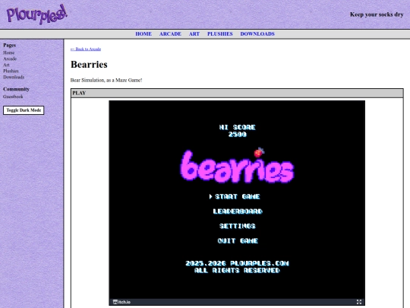Open ARCADE in the top navigation bar
Image resolution: width=410 pixels, height=308 pixels.
tap(170, 33)
